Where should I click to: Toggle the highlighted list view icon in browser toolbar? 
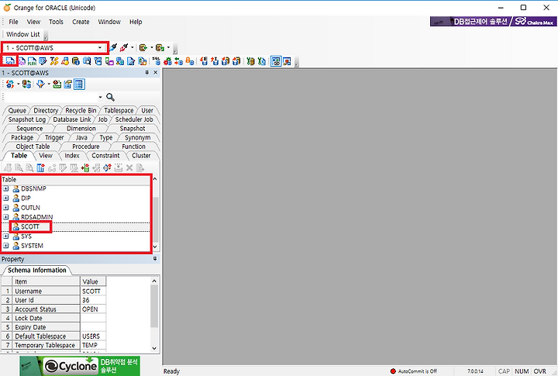click(x=79, y=85)
